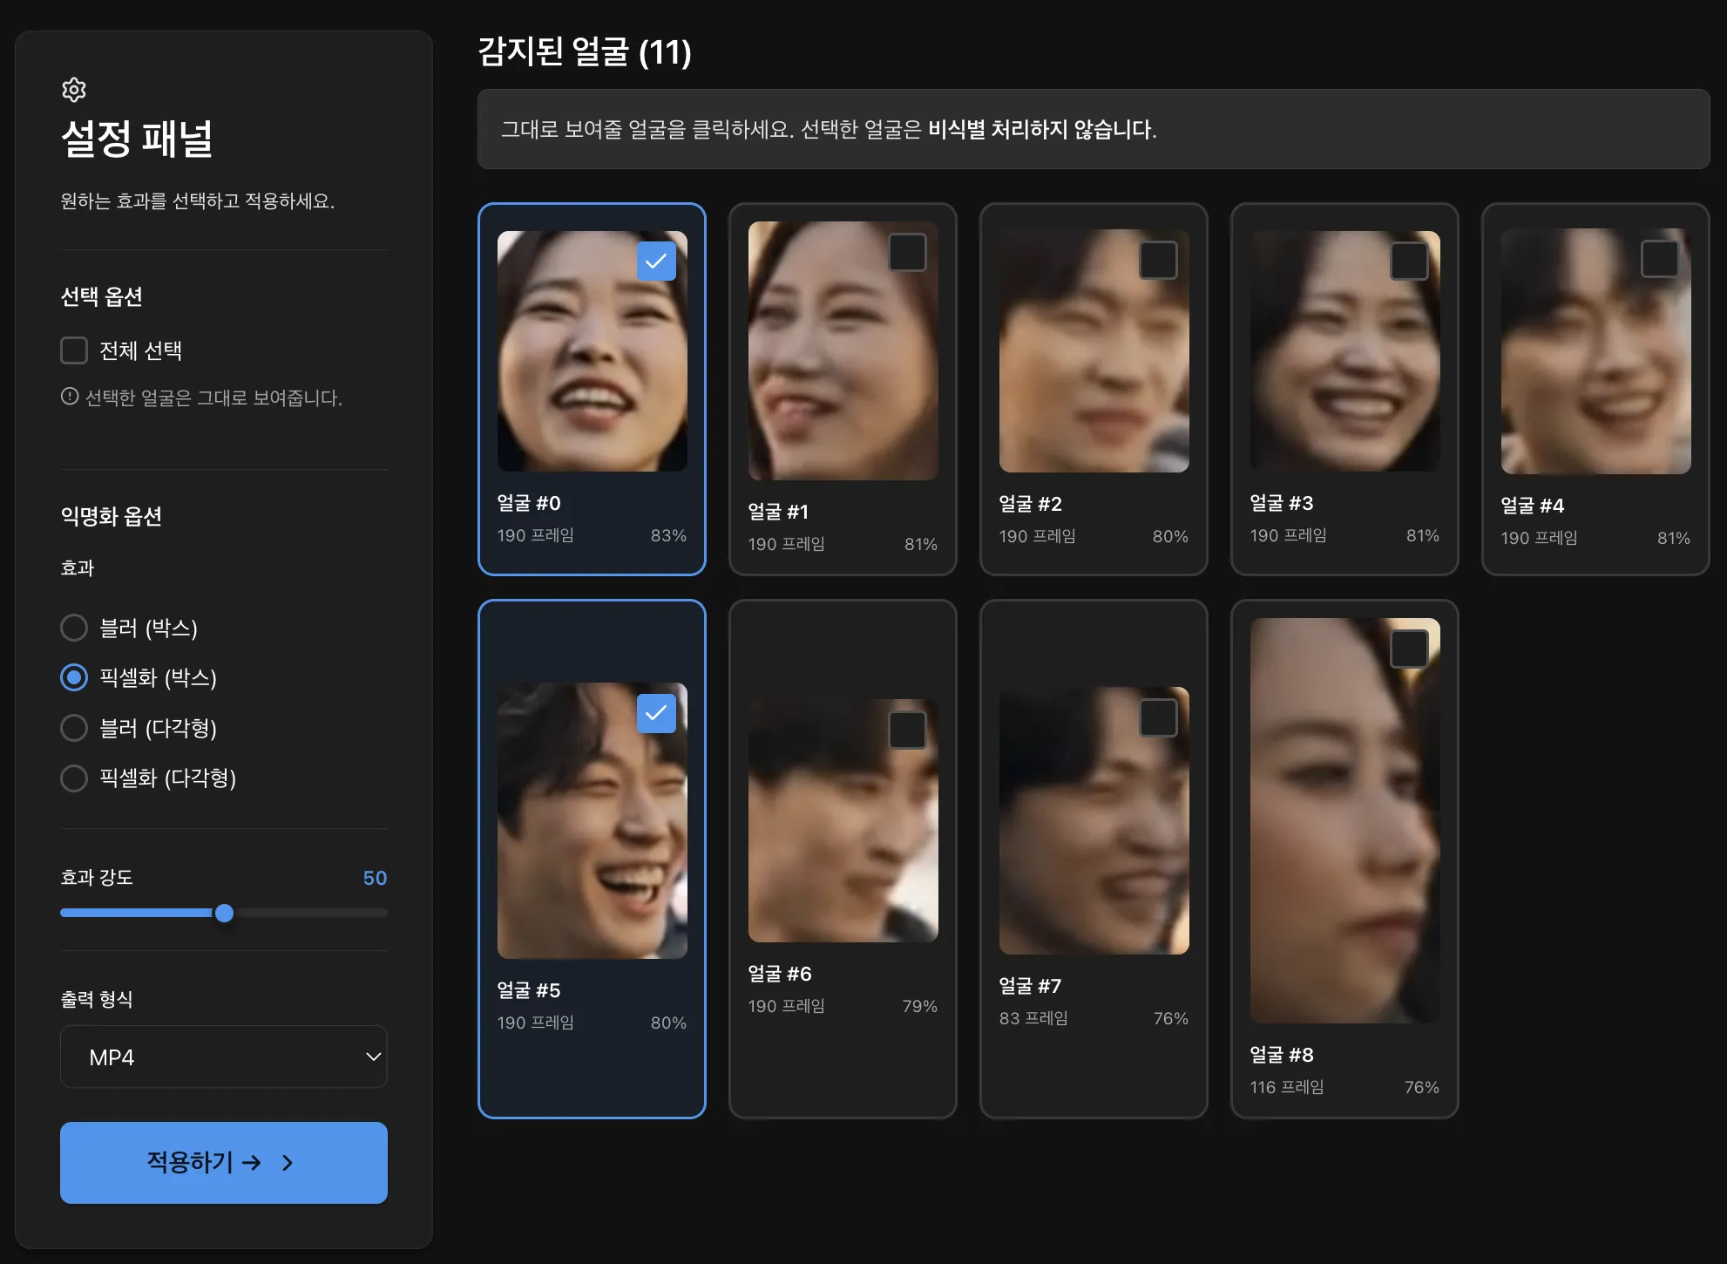
Task: Open the MP4 output format dropdown
Action: (x=223, y=1057)
